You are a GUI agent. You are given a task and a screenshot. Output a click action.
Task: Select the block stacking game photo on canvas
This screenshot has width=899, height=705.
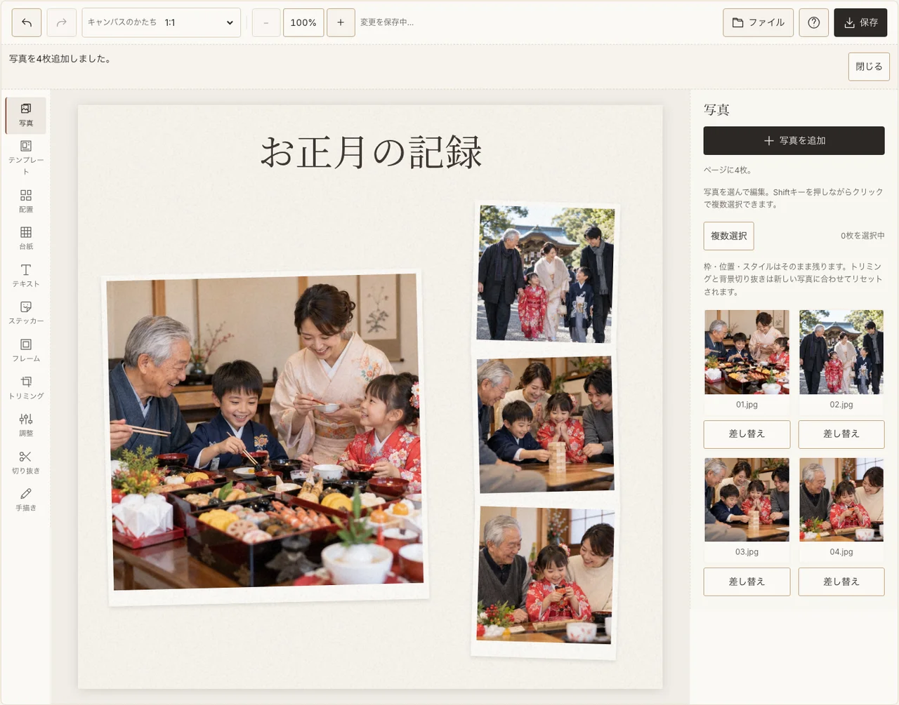coord(546,424)
